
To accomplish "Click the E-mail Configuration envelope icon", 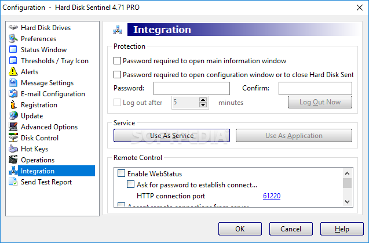I will click(x=13, y=93).
